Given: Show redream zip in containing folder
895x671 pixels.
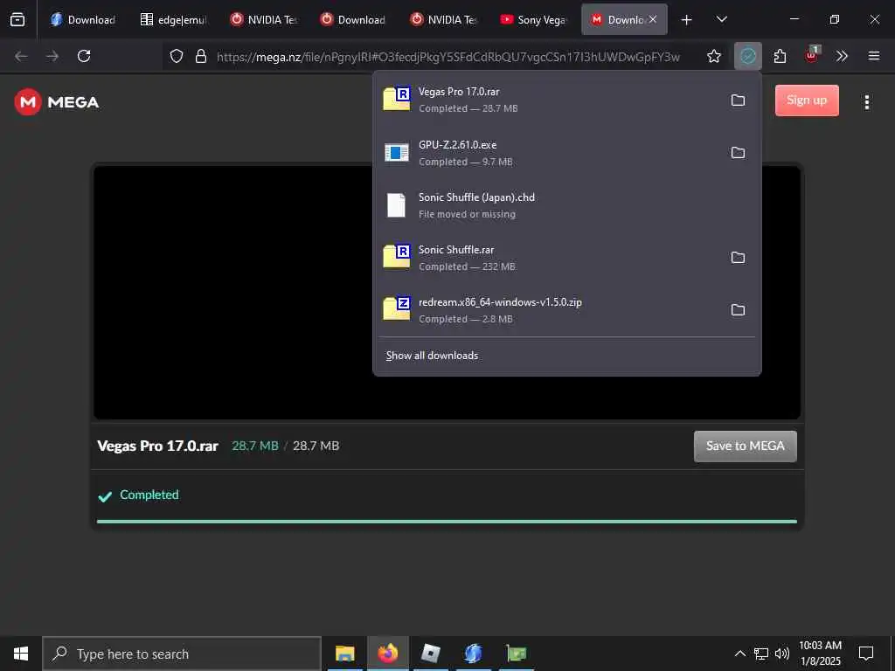Looking at the screenshot, I should pyautogui.click(x=738, y=310).
